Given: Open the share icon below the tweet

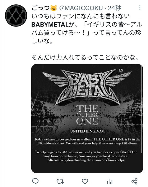Looking at the screenshot, I should point(135,182).
